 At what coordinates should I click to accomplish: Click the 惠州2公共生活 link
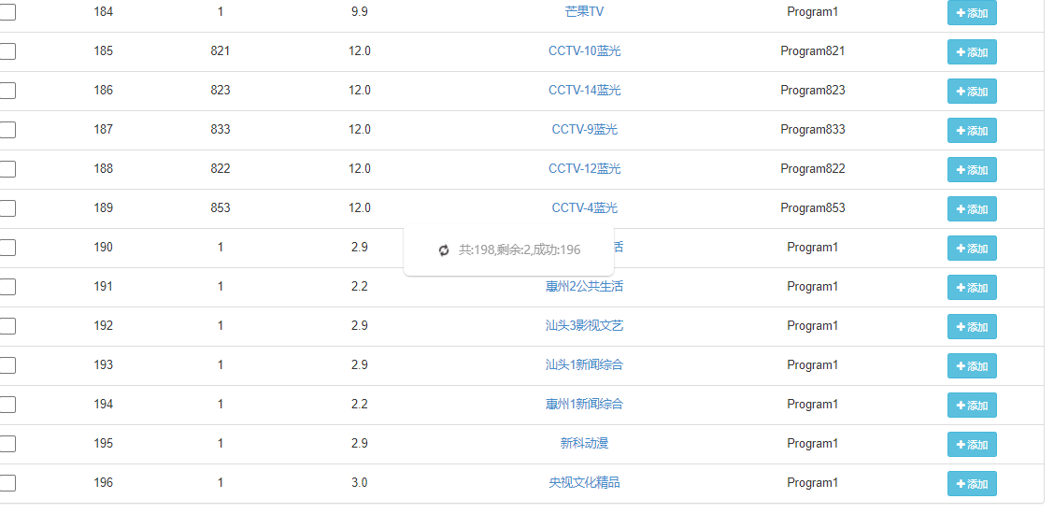(584, 286)
